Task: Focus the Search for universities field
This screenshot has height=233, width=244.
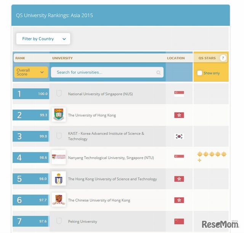Action: click(x=107, y=72)
